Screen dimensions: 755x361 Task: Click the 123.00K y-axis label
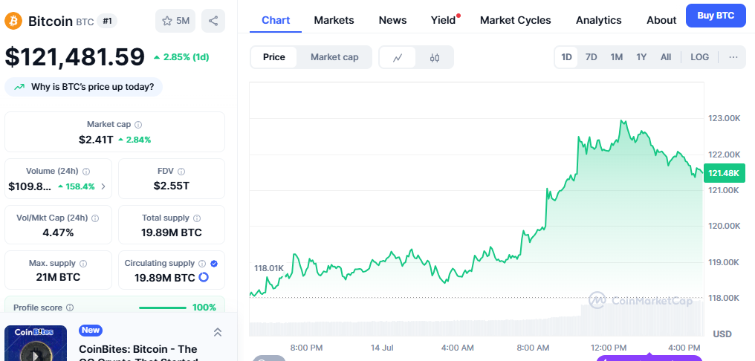click(724, 118)
